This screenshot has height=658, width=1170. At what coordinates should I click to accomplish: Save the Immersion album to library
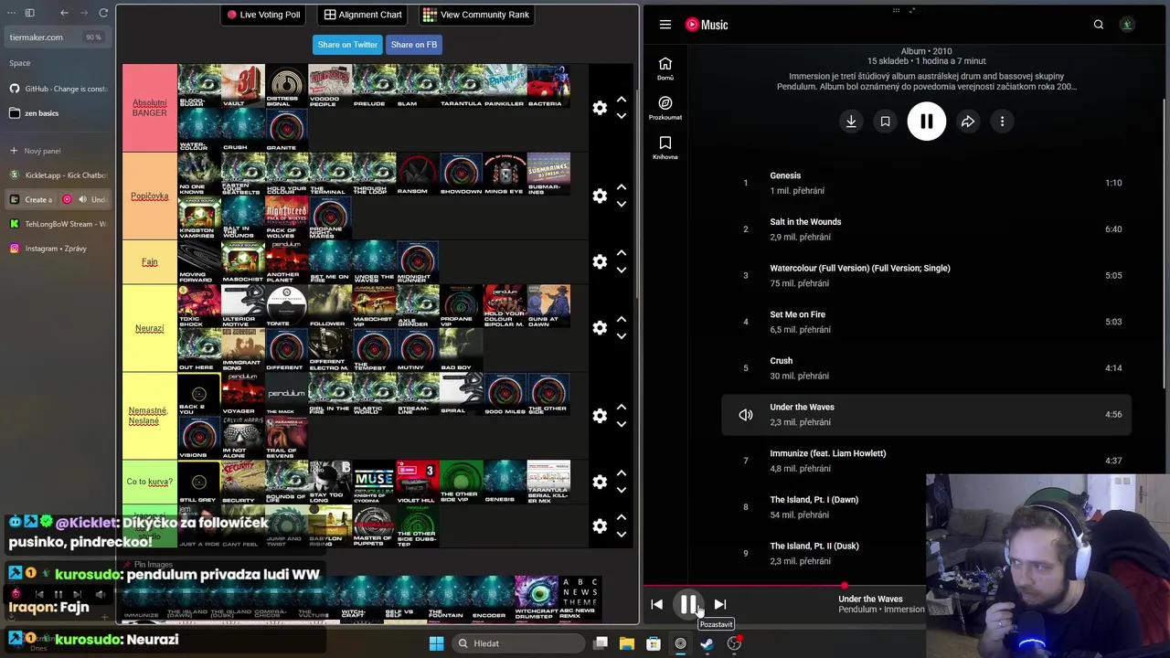885,122
